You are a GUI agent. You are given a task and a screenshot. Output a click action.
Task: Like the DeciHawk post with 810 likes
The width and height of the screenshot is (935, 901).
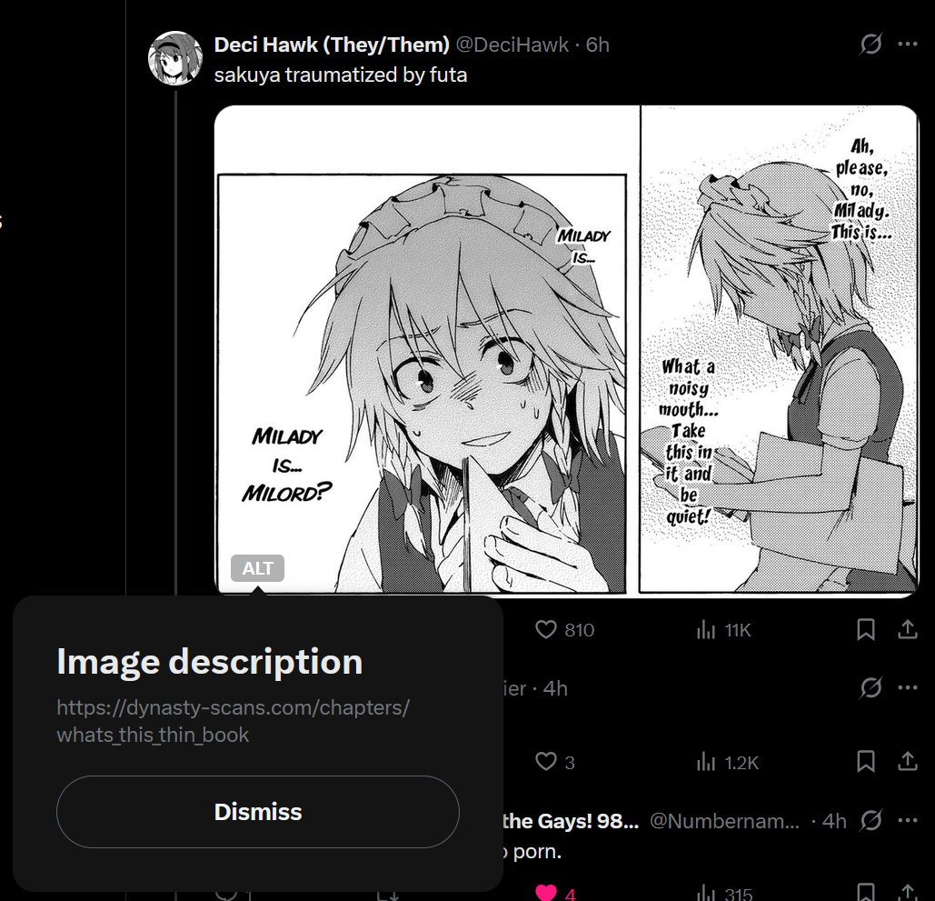(564, 629)
